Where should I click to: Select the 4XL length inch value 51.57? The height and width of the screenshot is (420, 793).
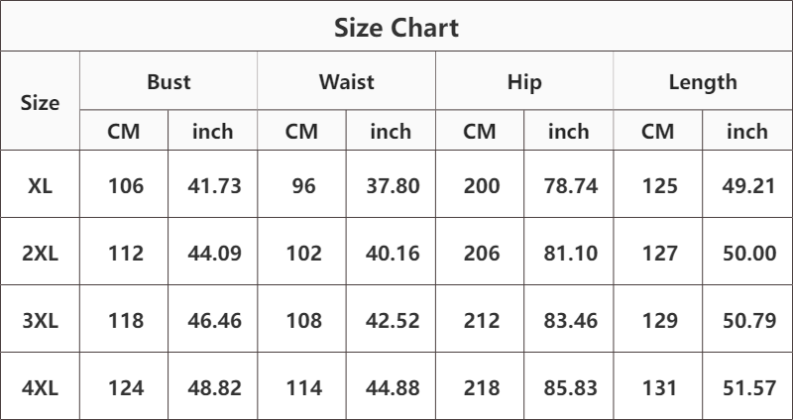(749, 387)
